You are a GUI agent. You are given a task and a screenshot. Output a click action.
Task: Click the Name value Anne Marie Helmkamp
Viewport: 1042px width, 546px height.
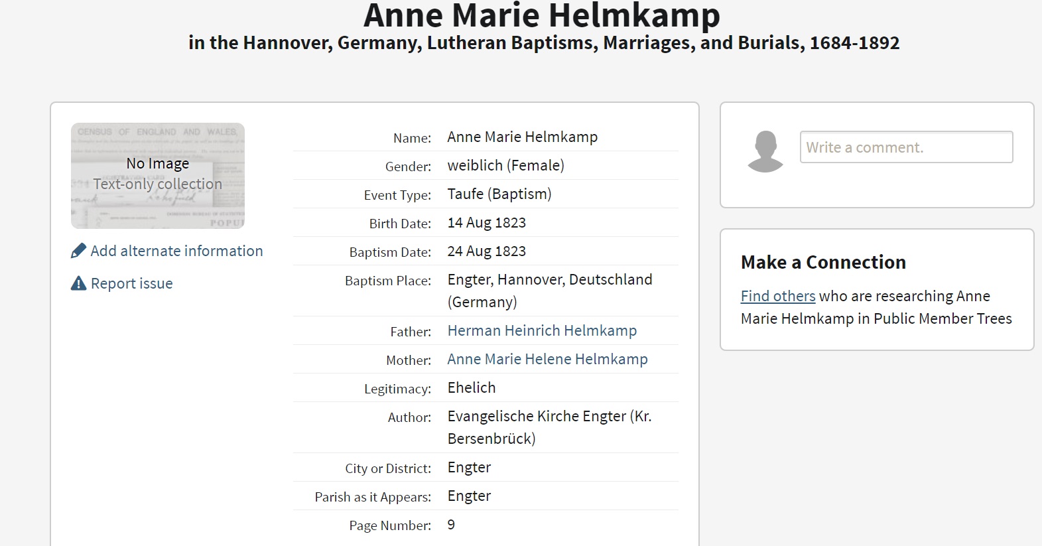click(522, 137)
